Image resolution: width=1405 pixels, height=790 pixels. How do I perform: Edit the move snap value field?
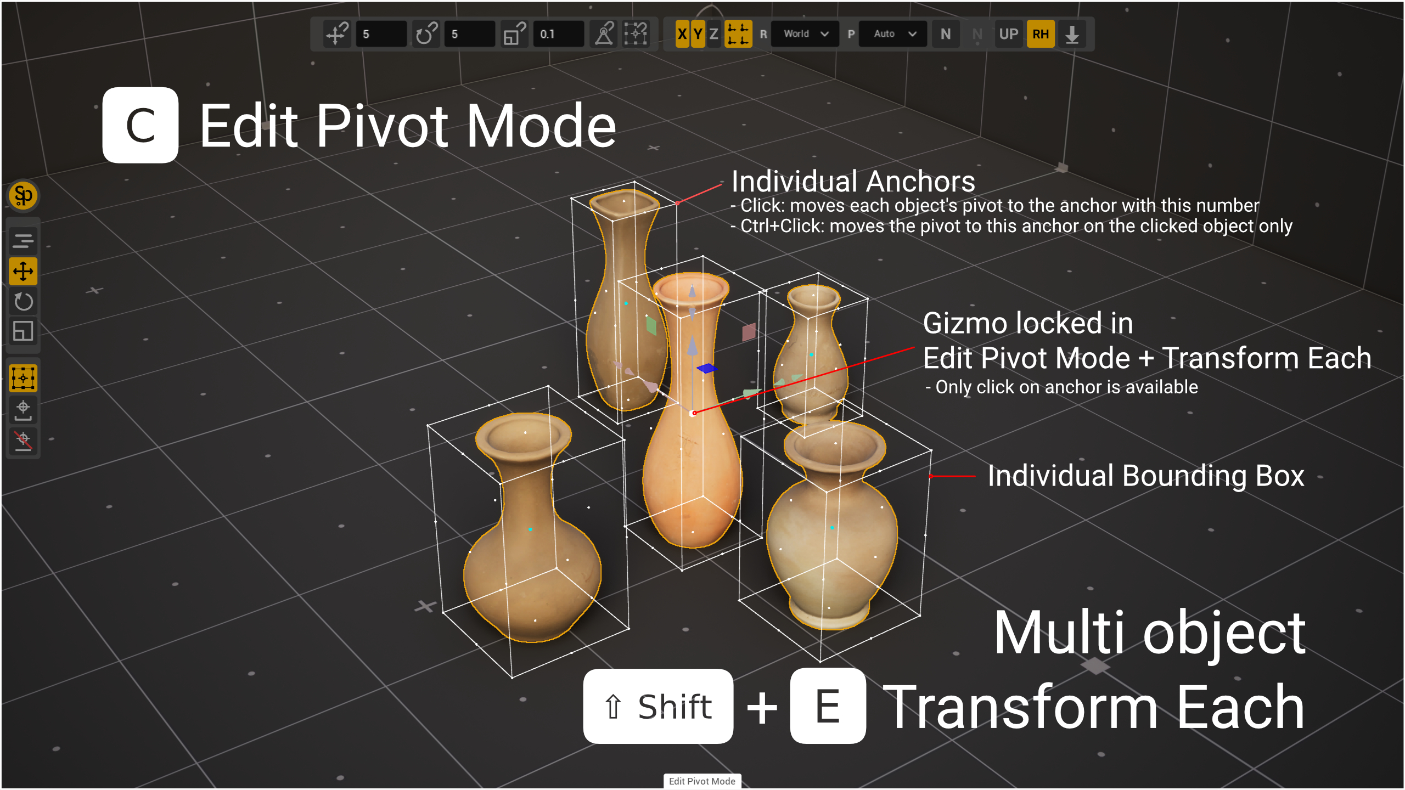pos(381,34)
